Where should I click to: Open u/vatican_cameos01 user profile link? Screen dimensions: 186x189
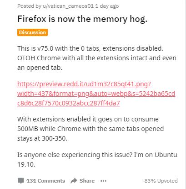[x=68, y=6]
